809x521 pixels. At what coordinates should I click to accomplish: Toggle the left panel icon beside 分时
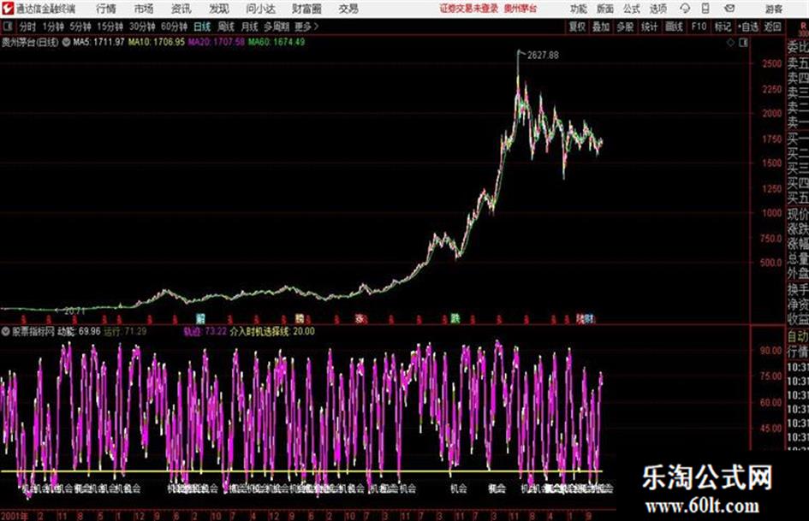point(8,27)
